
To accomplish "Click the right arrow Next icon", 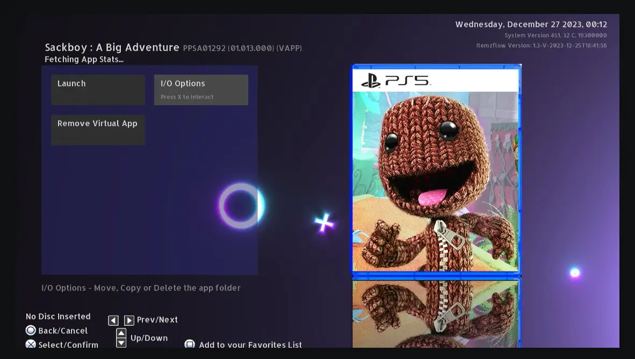I will (x=129, y=320).
